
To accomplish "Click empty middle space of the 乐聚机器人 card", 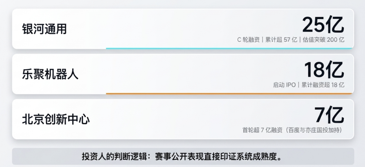I will [x=173, y=74].
